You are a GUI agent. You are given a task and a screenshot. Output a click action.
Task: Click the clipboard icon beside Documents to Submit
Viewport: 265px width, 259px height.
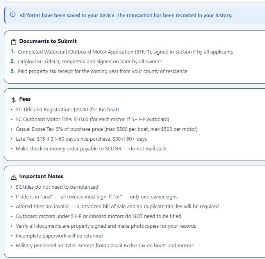coord(14,42)
